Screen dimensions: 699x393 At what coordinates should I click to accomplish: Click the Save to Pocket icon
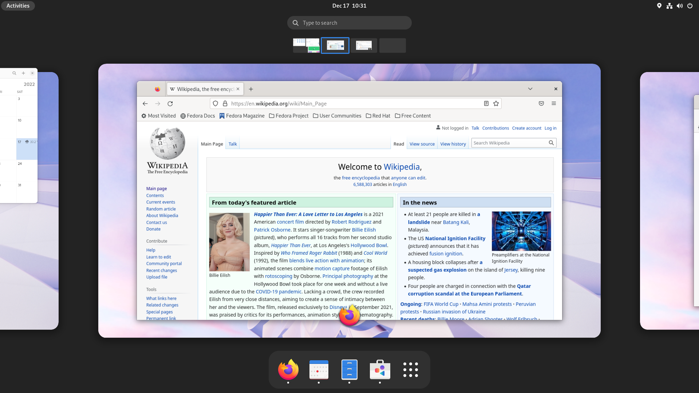541,104
